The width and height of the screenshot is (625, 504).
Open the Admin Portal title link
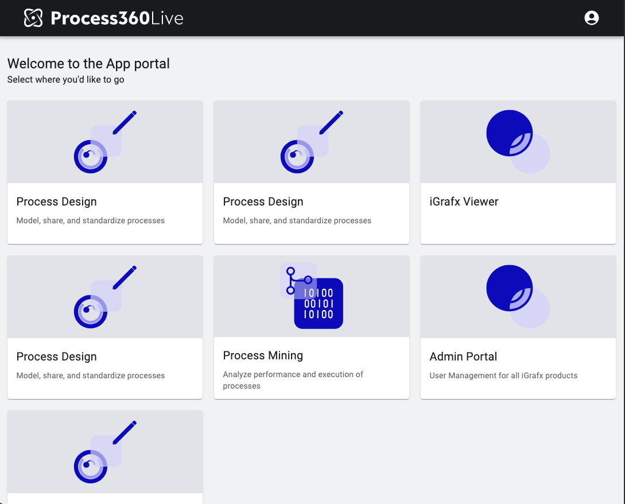click(x=463, y=356)
